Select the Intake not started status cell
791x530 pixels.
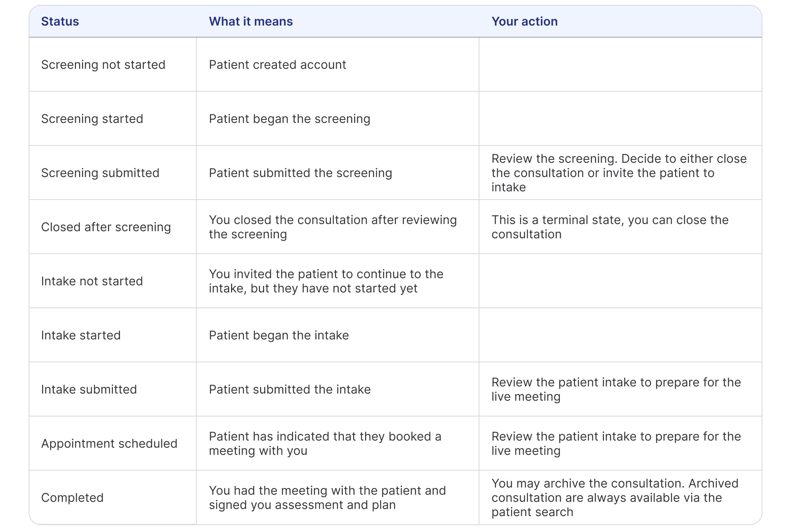point(92,281)
